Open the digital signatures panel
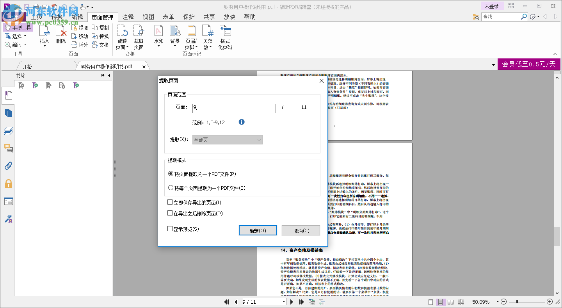 pyautogui.click(x=8, y=219)
